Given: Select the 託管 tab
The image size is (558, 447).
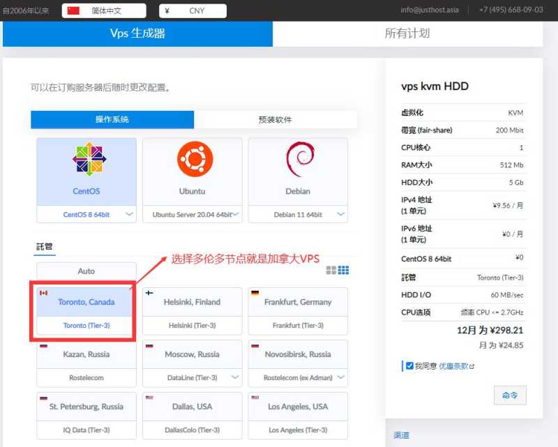Looking at the screenshot, I should point(45,247).
